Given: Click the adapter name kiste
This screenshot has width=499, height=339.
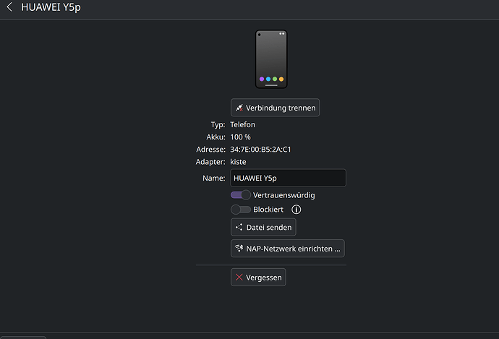Looking at the screenshot, I should [238, 162].
